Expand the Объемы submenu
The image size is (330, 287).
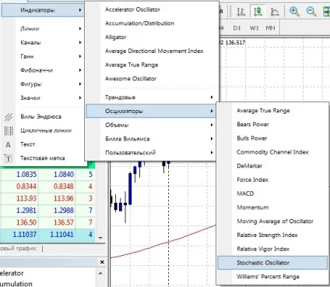[x=151, y=125]
